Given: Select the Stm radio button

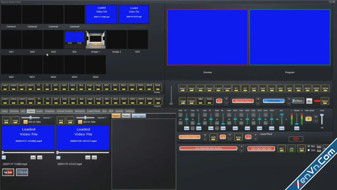Looking at the screenshot, I should 309,150.
